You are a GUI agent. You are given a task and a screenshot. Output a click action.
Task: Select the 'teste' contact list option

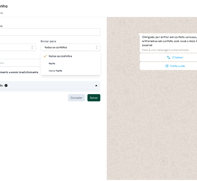coord(52,63)
